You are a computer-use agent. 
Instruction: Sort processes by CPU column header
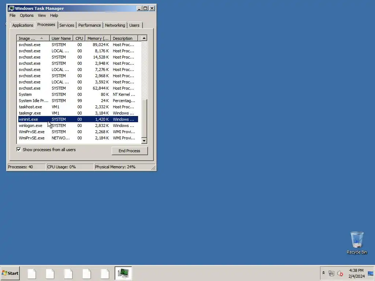[x=79, y=38]
